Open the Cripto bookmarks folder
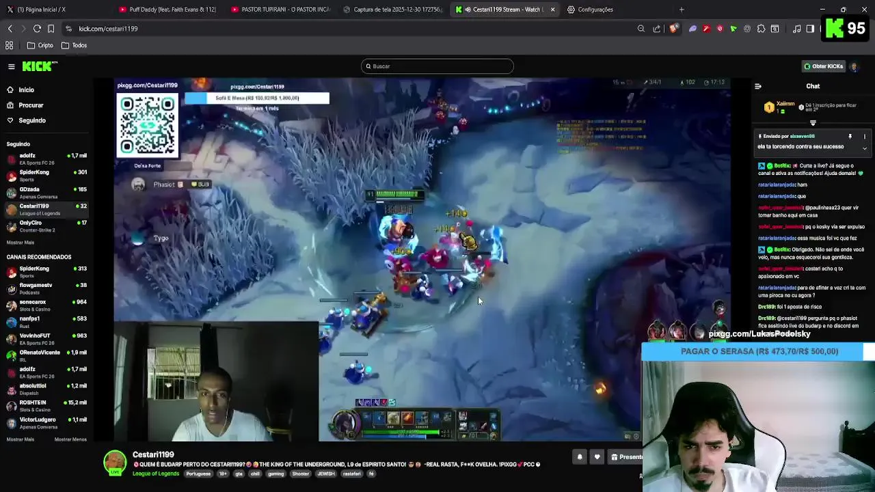 click(40, 45)
